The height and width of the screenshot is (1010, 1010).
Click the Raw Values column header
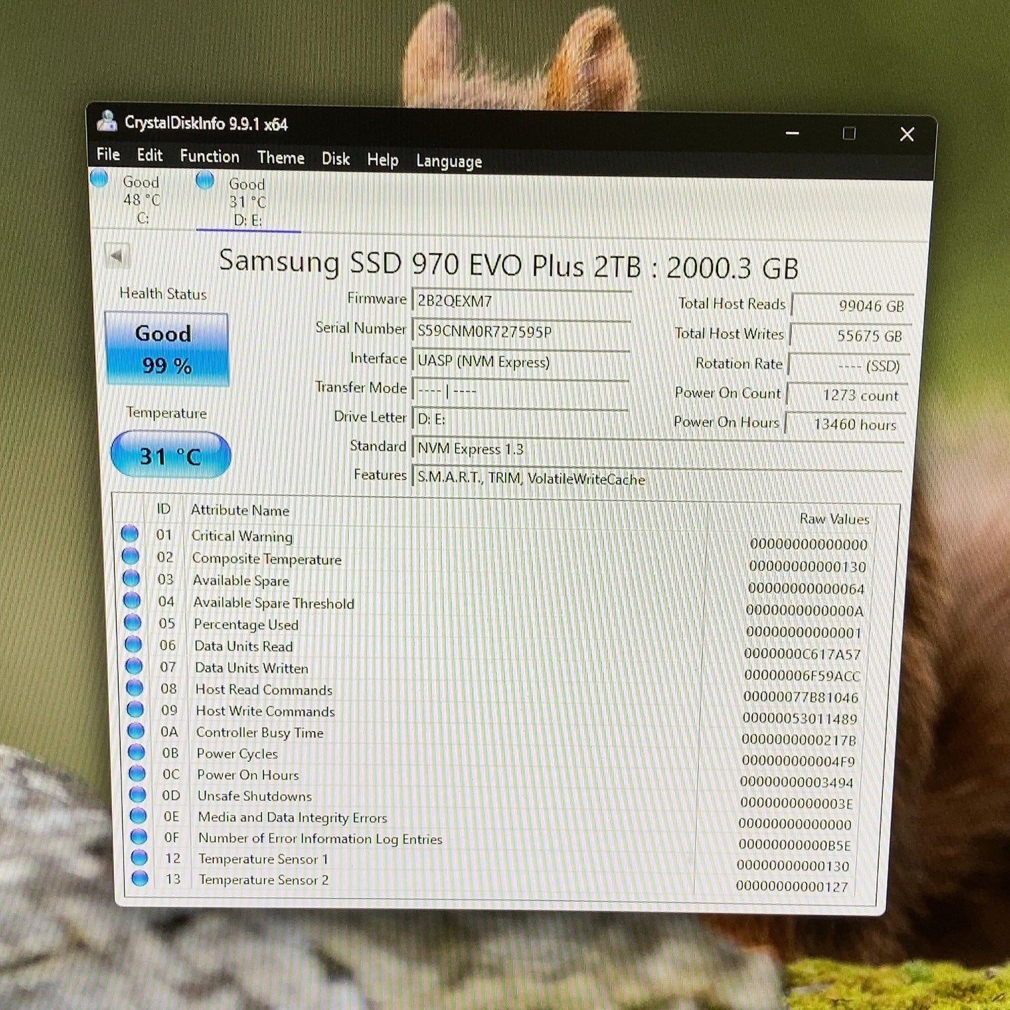click(x=834, y=519)
